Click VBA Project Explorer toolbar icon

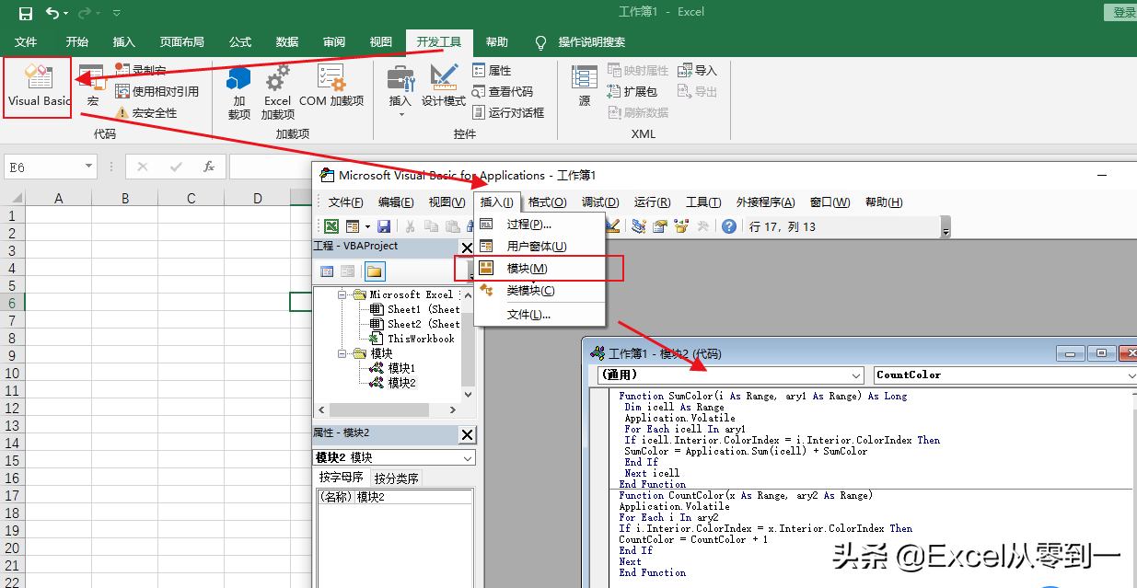pyautogui.click(x=639, y=226)
